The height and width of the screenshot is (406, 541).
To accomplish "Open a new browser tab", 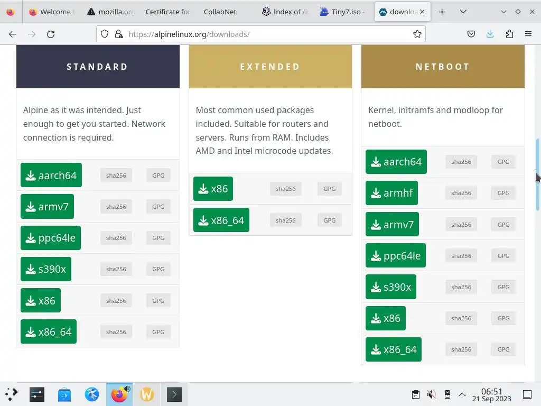I will point(442,12).
